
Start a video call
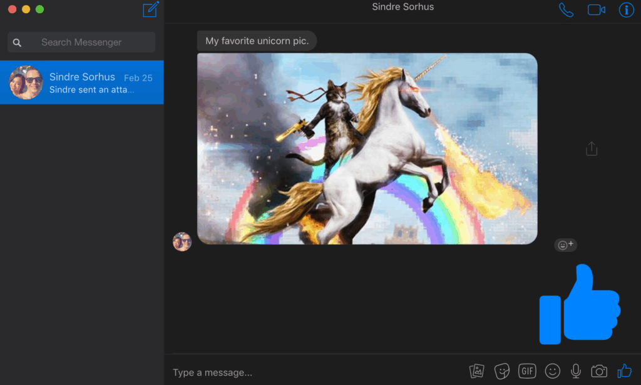pyautogui.click(x=597, y=10)
